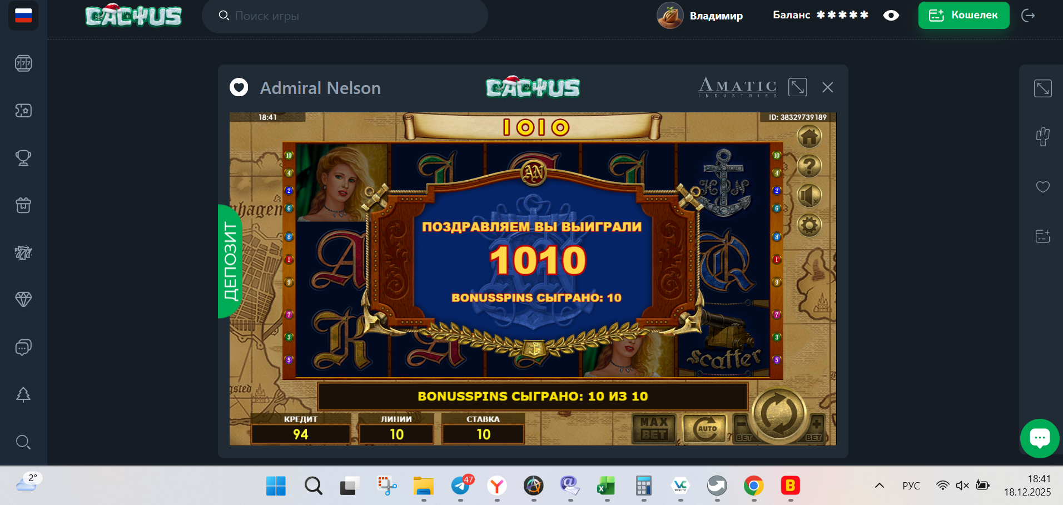Open the game help question mark
Screen dimensions: 1063x505
click(809, 166)
